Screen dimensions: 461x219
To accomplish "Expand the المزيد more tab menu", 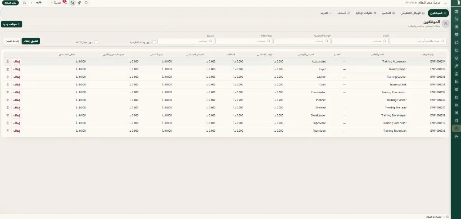I will pos(326,13).
